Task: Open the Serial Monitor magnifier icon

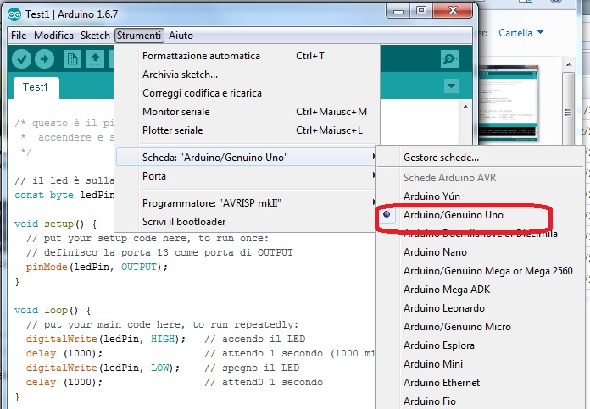Action: [449, 59]
